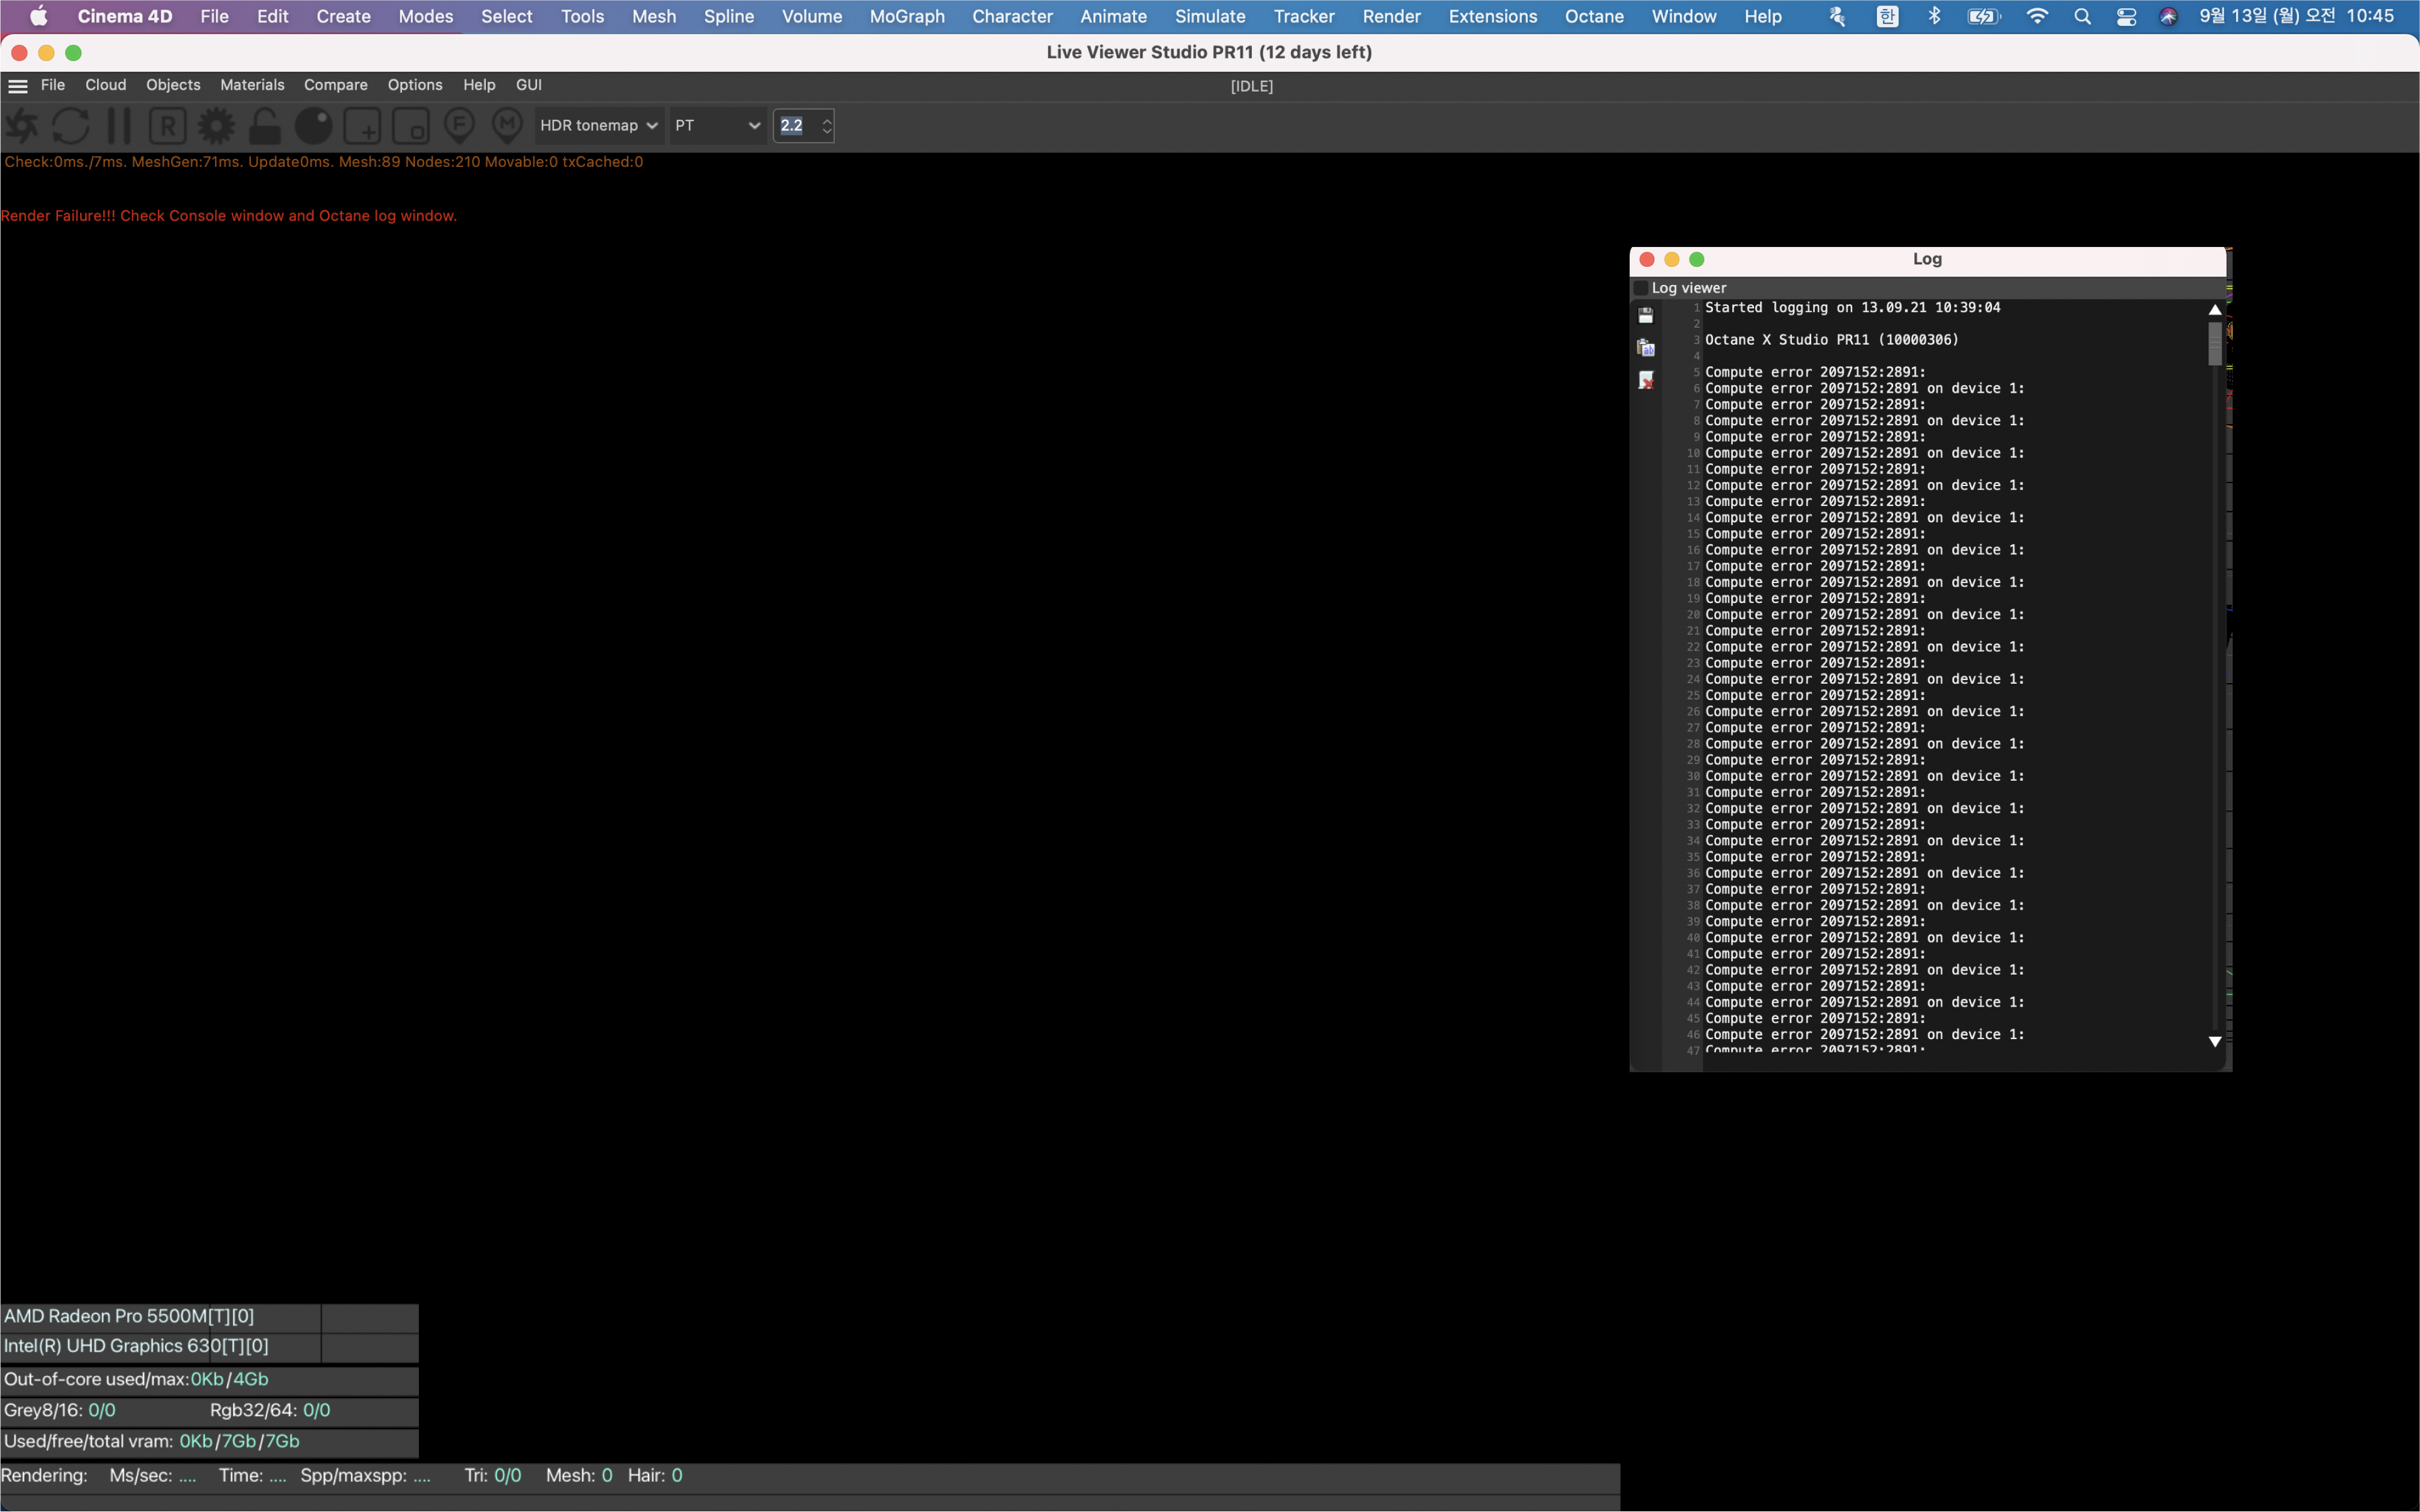This screenshot has width=2420, height=1512.
Task: Increase gamma value with stepper arrows
Action: pos(826,120)
